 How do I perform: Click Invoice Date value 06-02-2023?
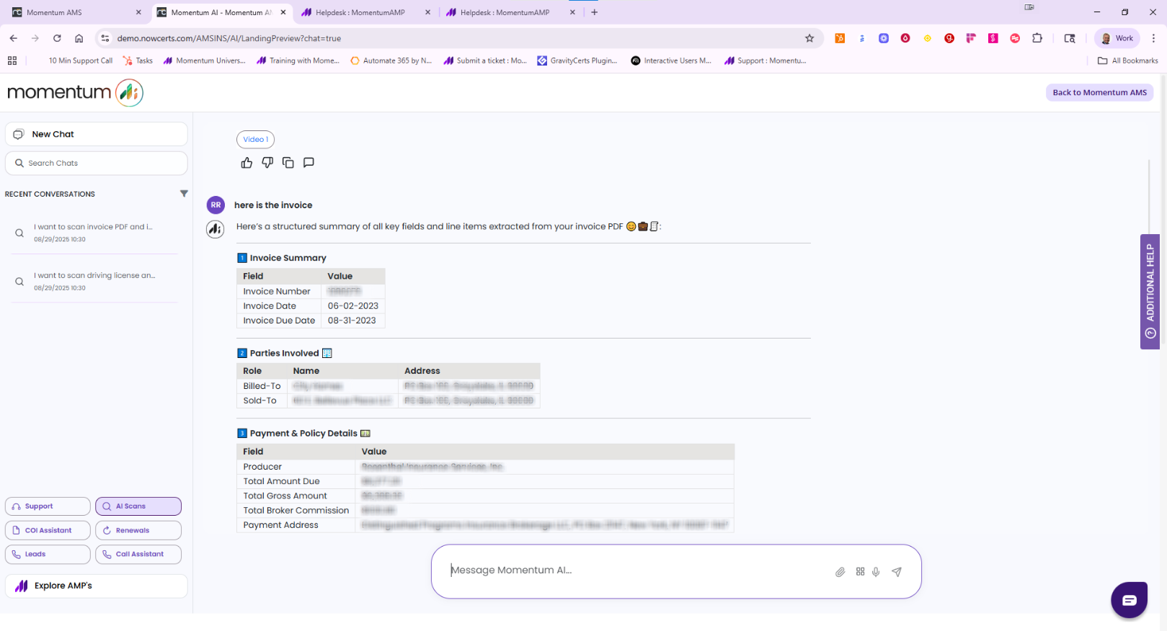tap(353, 306)
